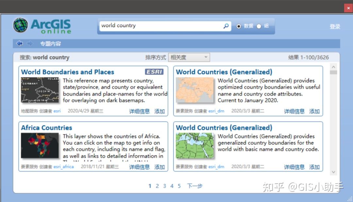
Task: Go back with the left arrow
Action: click(x=20, y=43)
